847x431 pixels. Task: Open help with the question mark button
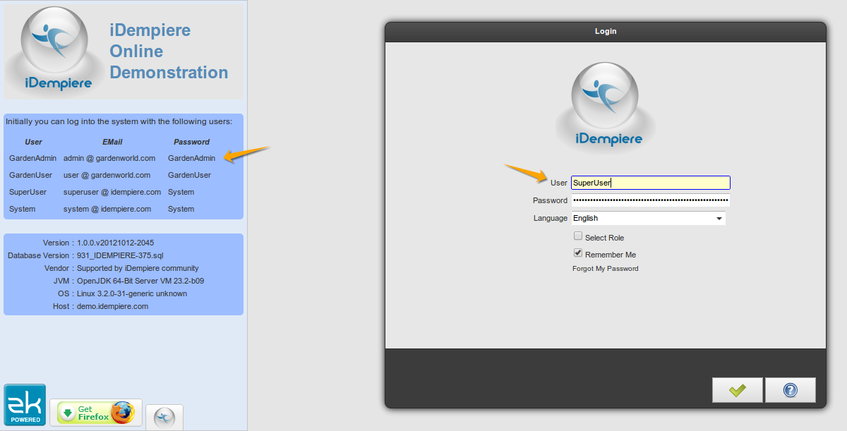(x=790, y=390)
